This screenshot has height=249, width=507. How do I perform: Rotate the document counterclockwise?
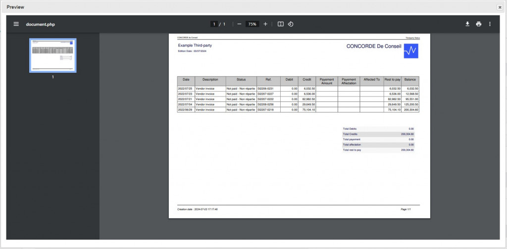[x=290, y=24]
